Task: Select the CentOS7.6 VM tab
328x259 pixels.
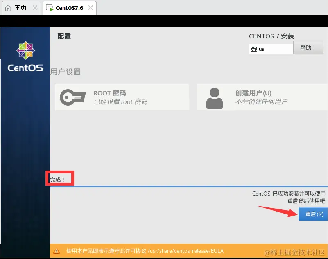Action: pos(70,8)
